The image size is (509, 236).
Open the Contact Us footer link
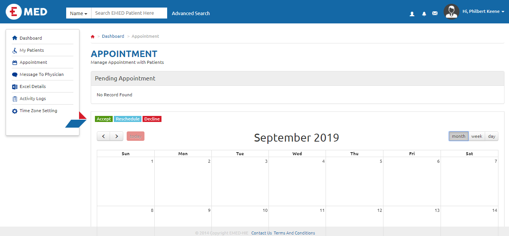pyautogui.click(x=261, y=233)
